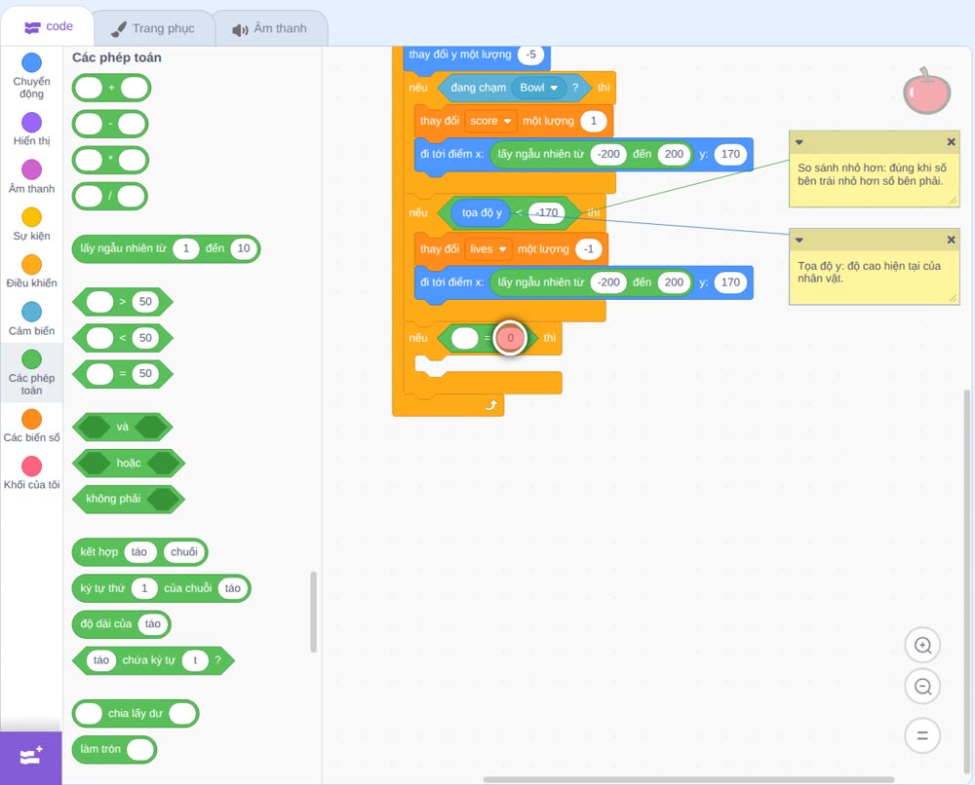Viewport: 975px width, 785px height.
Task: Close the 'So sánh nhỏ hơn' comment
Action: coord(951,141)
